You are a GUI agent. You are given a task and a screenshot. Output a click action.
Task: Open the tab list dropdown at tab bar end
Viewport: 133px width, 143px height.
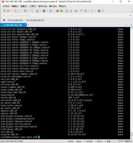(x=131, y=25)
